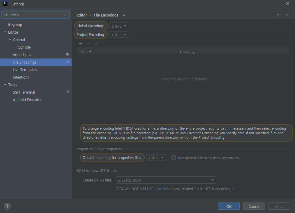Screen dimensions: 295x213
Task: Focus the settings search field
Action: coord(35,15)
